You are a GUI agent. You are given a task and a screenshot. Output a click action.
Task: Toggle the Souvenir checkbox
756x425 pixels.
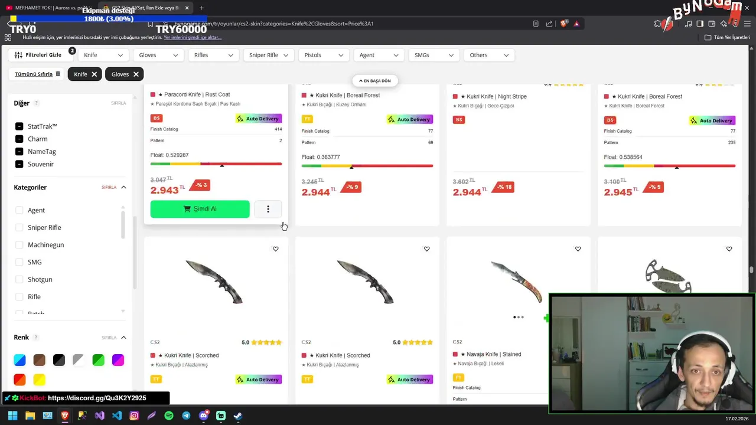[x=19, y=164]
